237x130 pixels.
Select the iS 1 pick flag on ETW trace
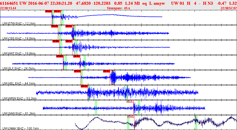[57, 11]
